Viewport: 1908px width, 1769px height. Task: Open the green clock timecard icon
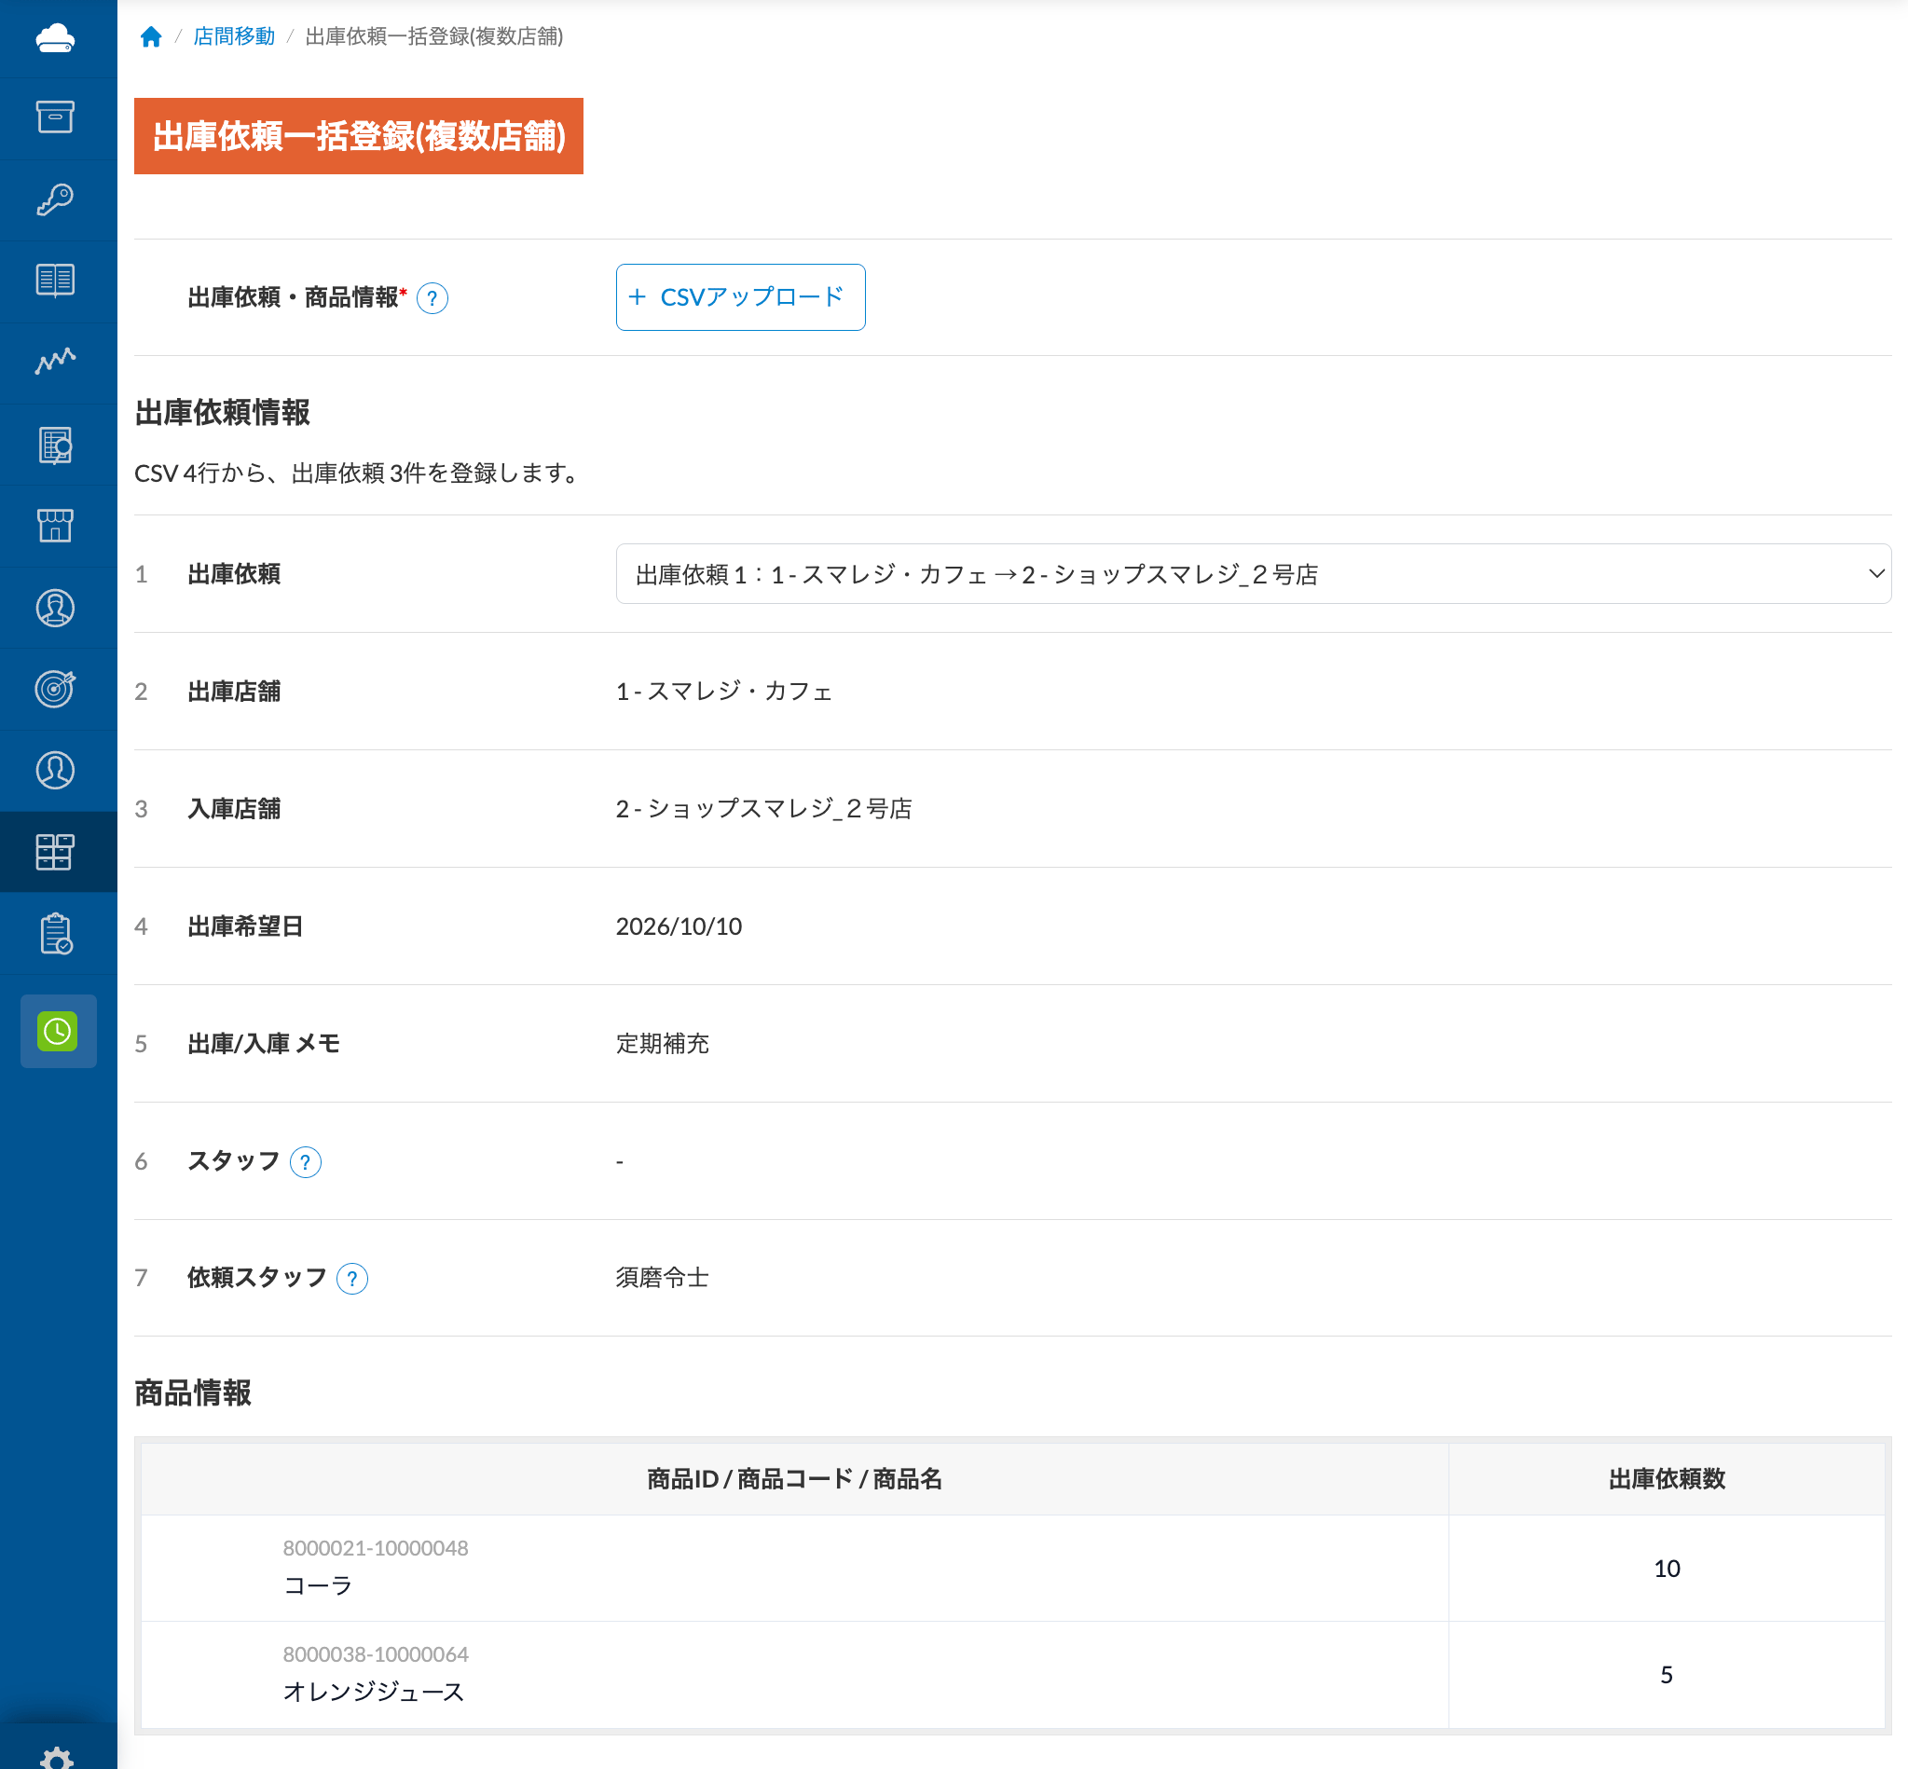click(58, 1031)
